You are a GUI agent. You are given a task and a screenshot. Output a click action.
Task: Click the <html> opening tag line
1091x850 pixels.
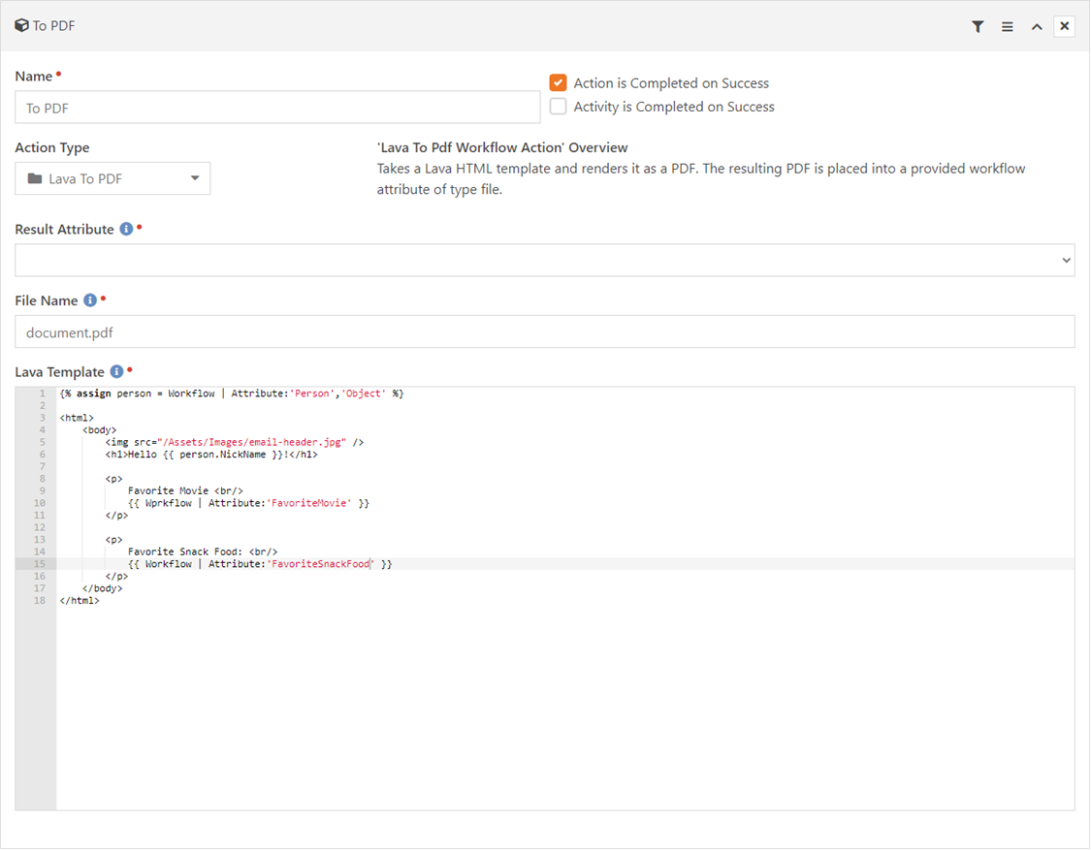tap(77, 418)
